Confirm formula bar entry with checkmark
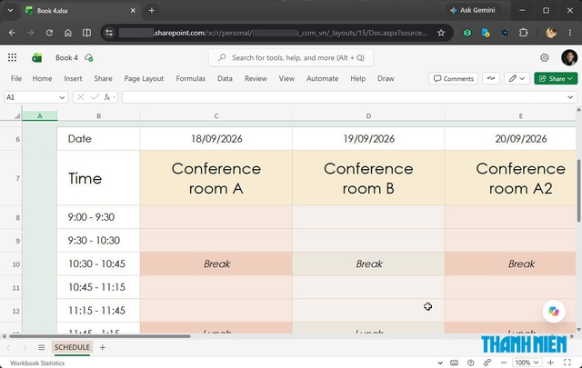Viewport: 582px width, 368px height. point(95,97)
